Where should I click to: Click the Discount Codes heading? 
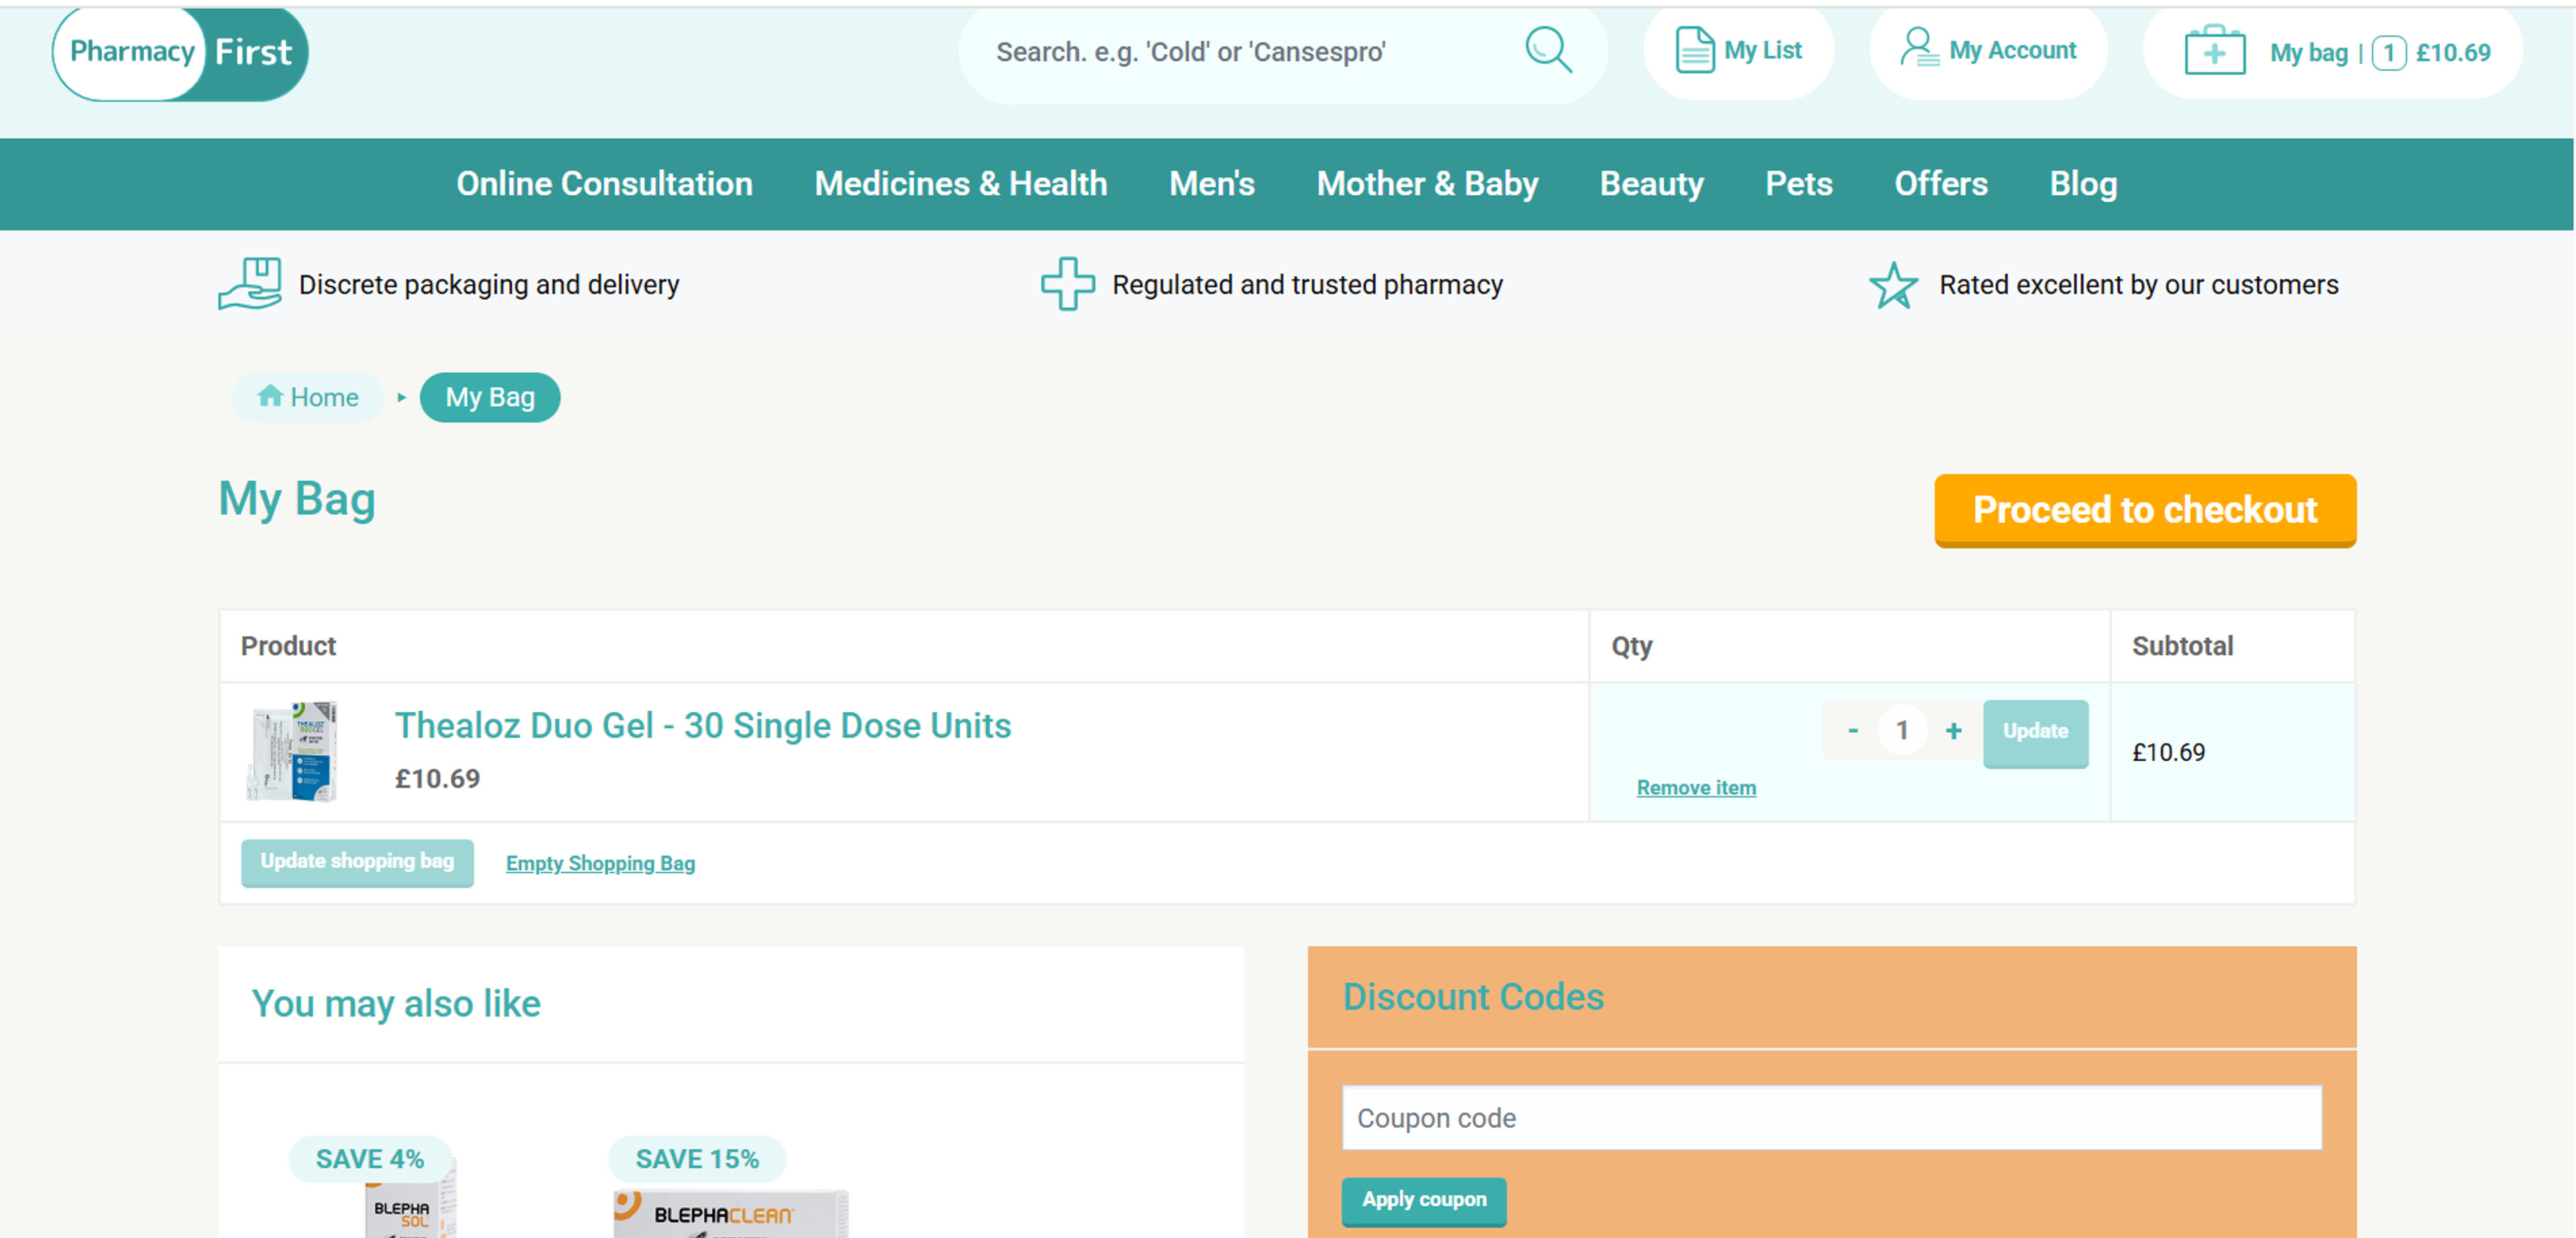[1472, 997]
